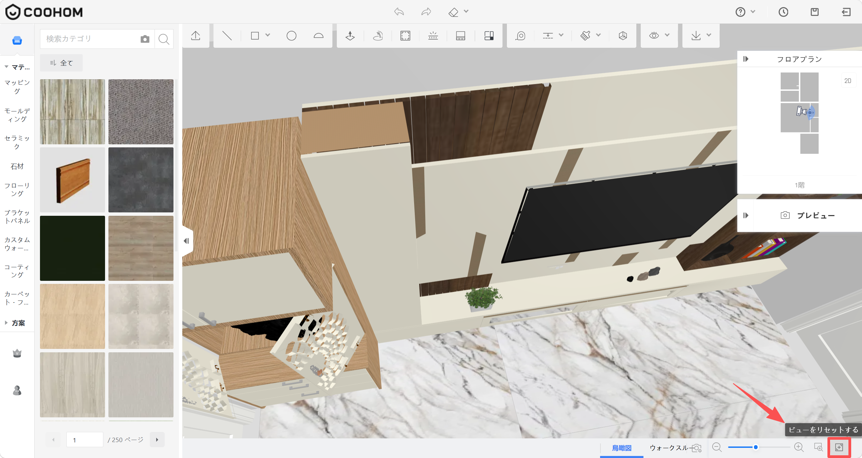Screen dimensions: 862x458
Task: Open the material brush dropdown arrow
Action: click(x=598, y=35)
